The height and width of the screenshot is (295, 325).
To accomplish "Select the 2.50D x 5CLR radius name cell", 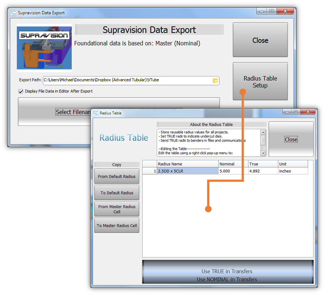I will (x=187, y=171).
